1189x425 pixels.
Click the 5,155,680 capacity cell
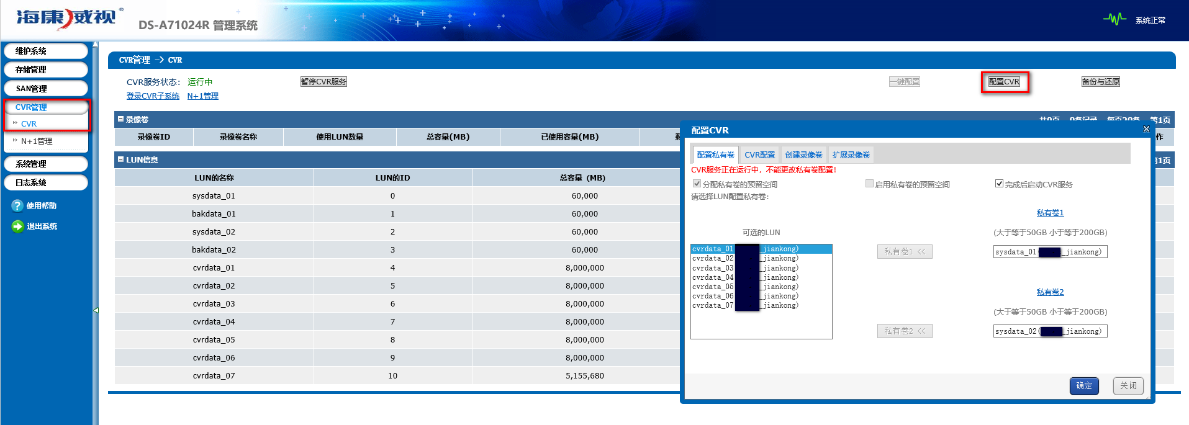[584, 376]
